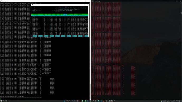The height and width of the screenshot is (102, 182).
Task: Click root@OpenWrt main window title
Action: tap(5, 1)
